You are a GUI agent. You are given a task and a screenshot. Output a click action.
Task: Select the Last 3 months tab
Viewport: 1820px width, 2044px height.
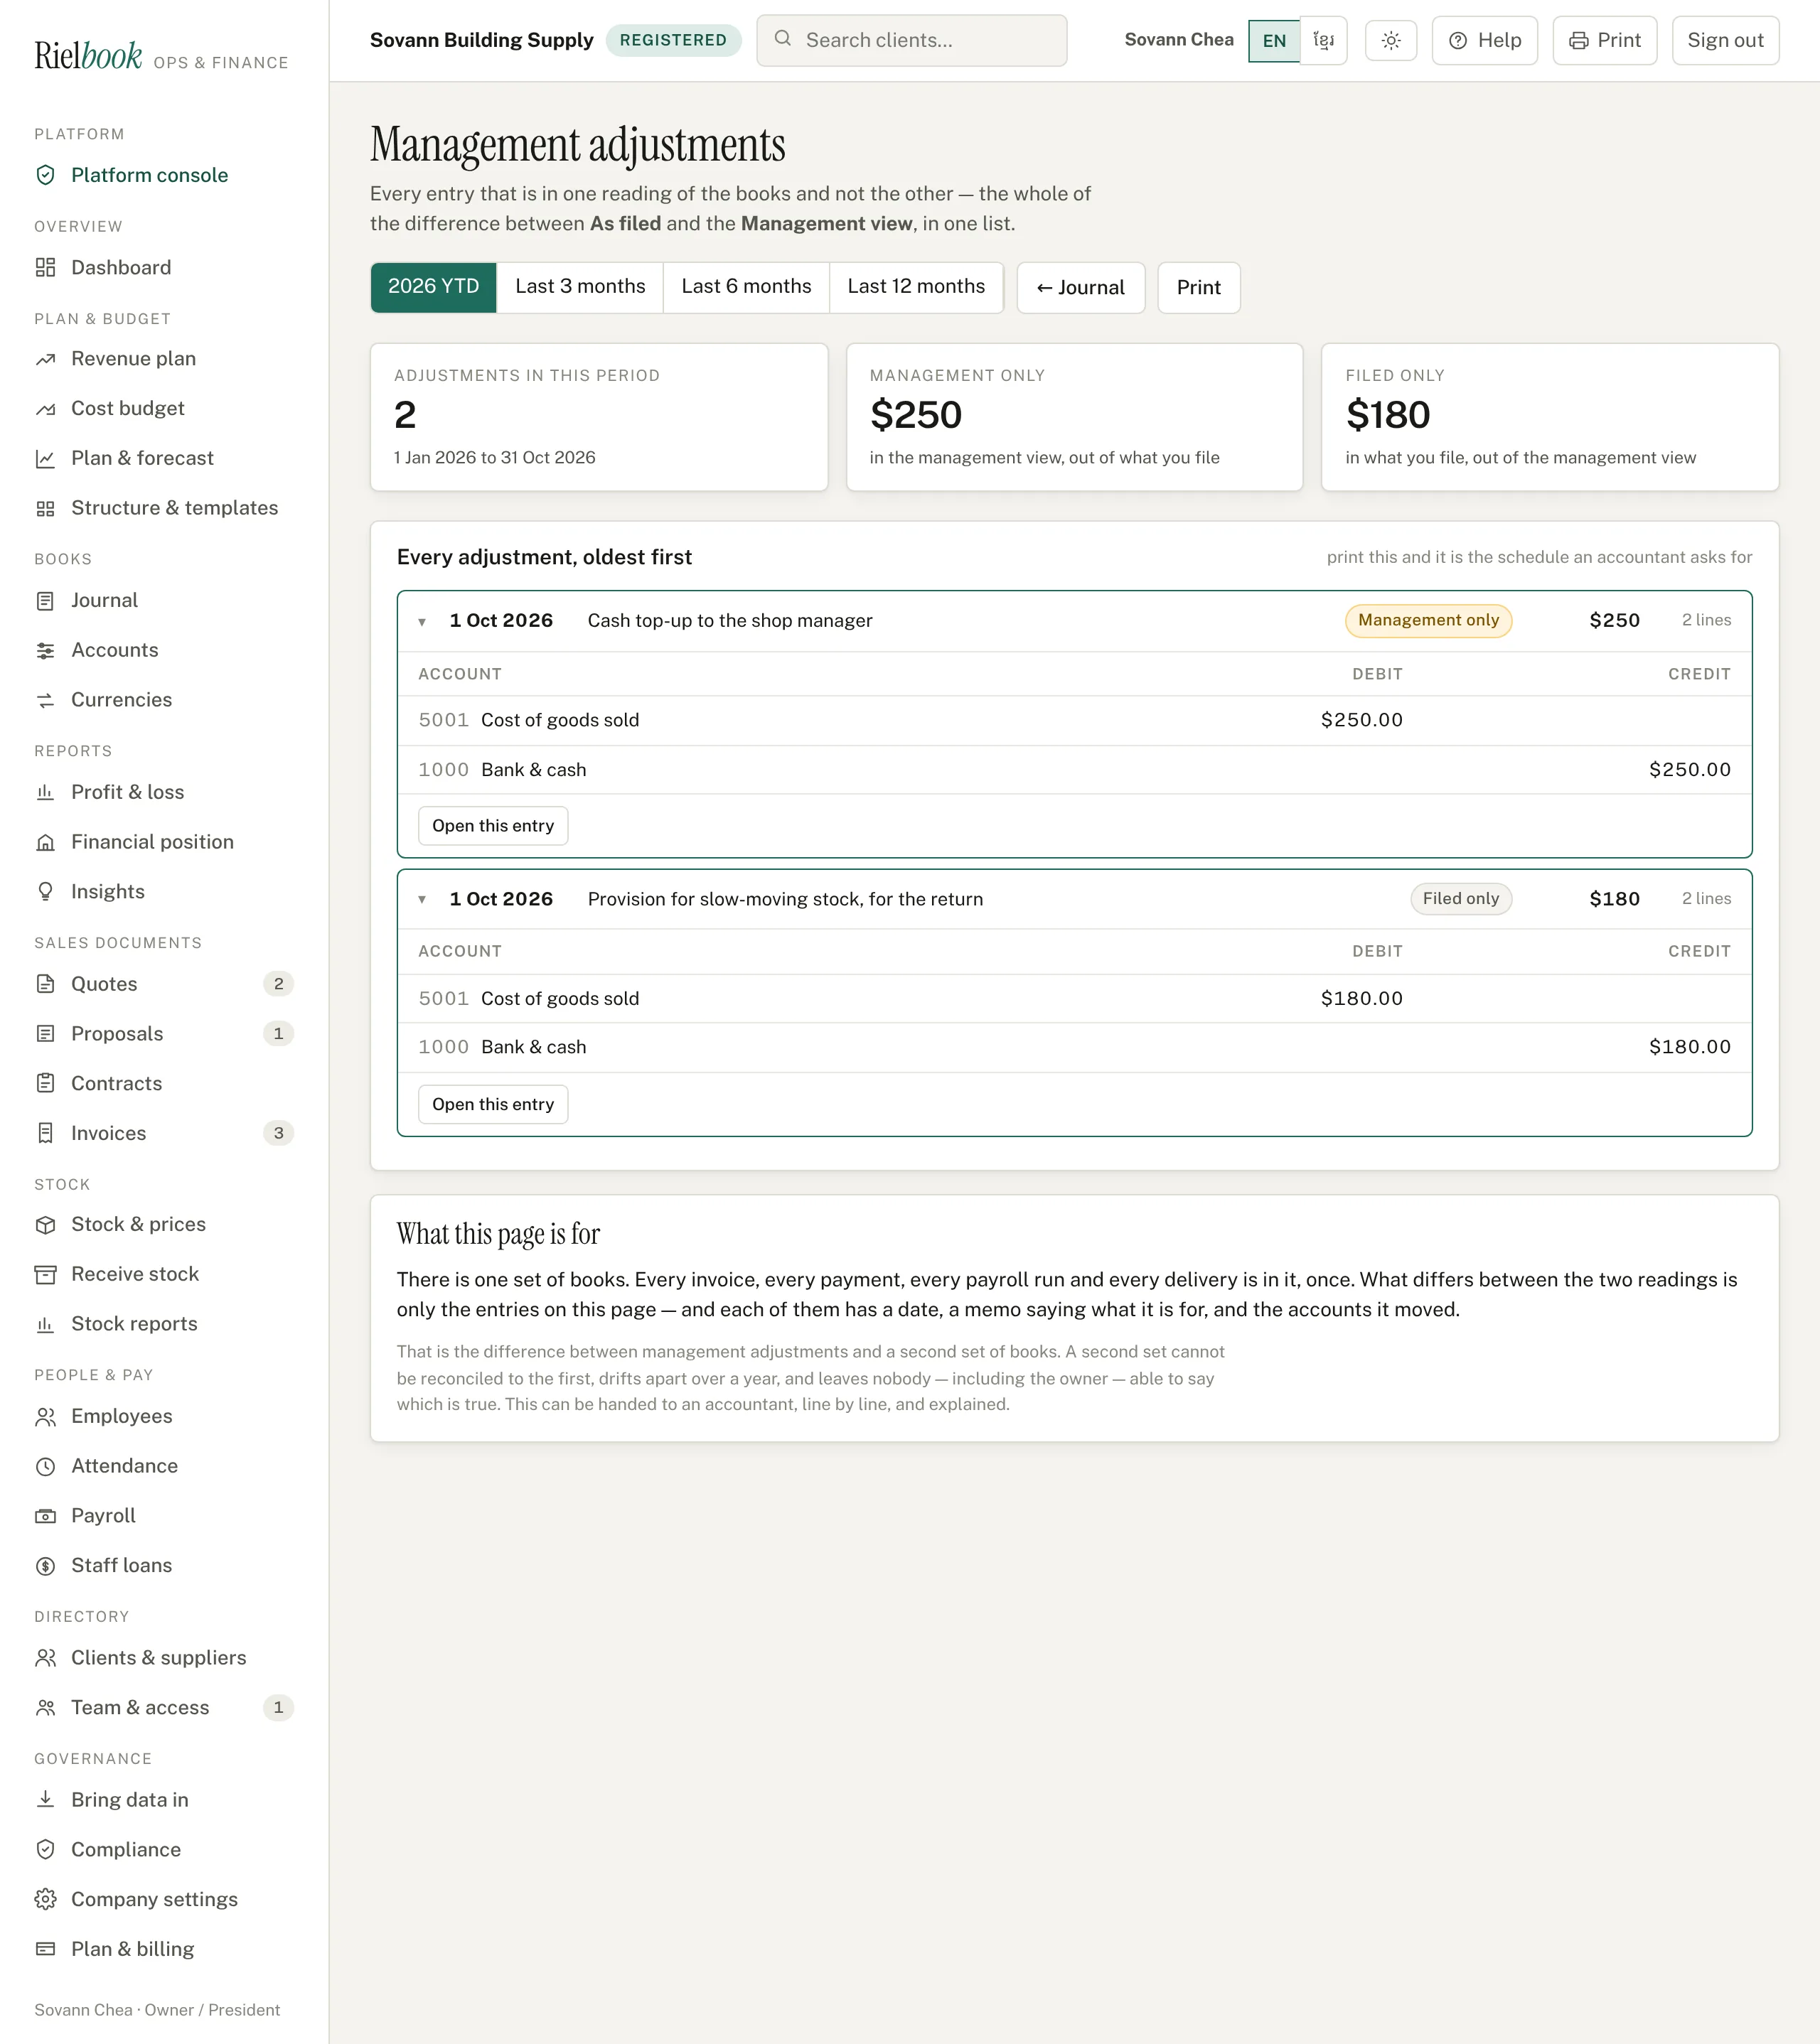(x=580, y=287)
